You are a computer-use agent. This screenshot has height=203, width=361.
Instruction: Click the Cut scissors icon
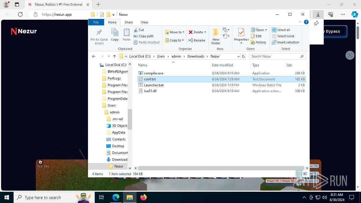[136, 30]
